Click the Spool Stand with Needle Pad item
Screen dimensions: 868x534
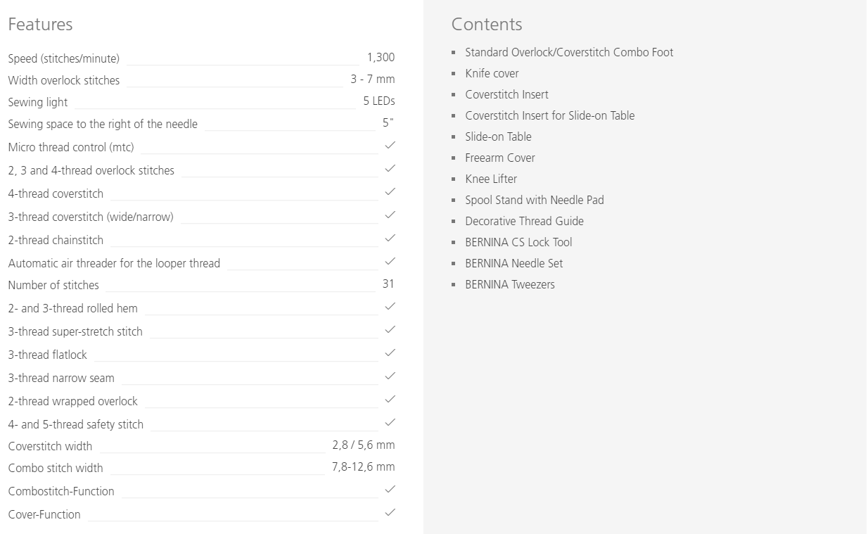click(x=535, y=200)
